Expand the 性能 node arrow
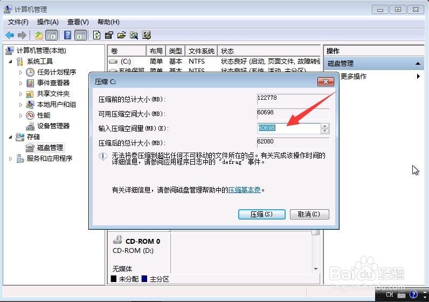The height and width of the screenshot is (302, 429). point(20,115)
